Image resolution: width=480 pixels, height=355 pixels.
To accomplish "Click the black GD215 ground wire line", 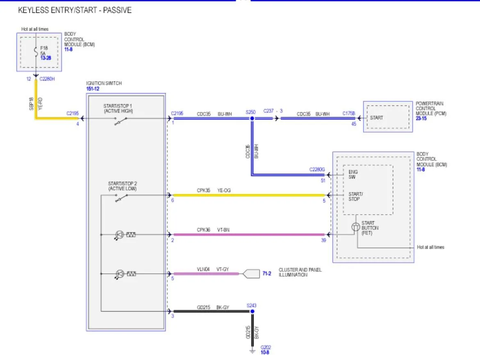I will (x=212, y=311).
